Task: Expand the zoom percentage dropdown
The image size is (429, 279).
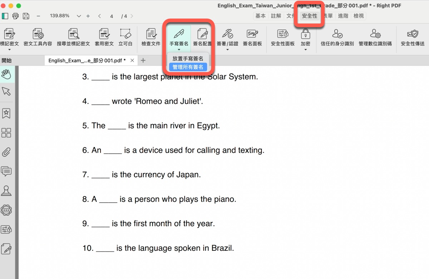Action: coord(79,16)
